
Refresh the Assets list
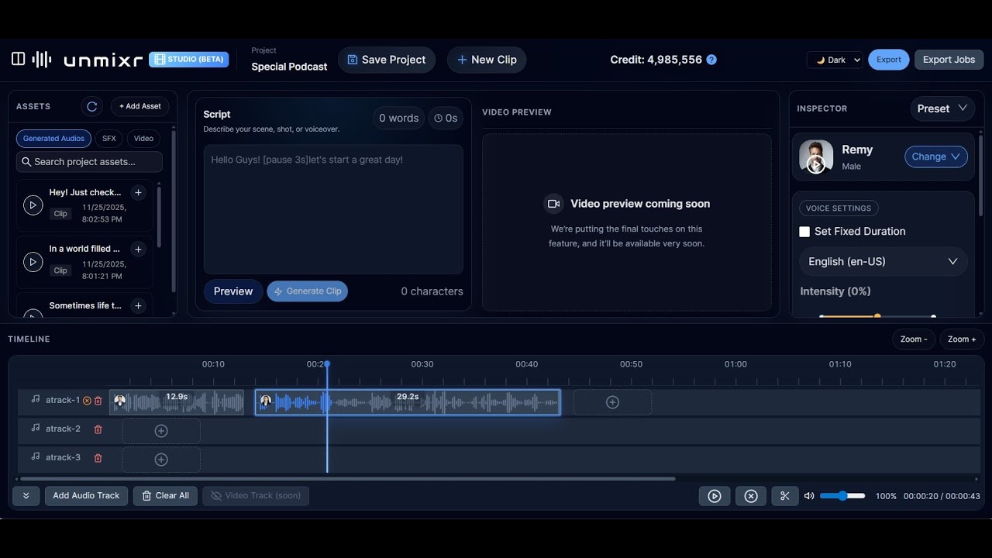91,106
